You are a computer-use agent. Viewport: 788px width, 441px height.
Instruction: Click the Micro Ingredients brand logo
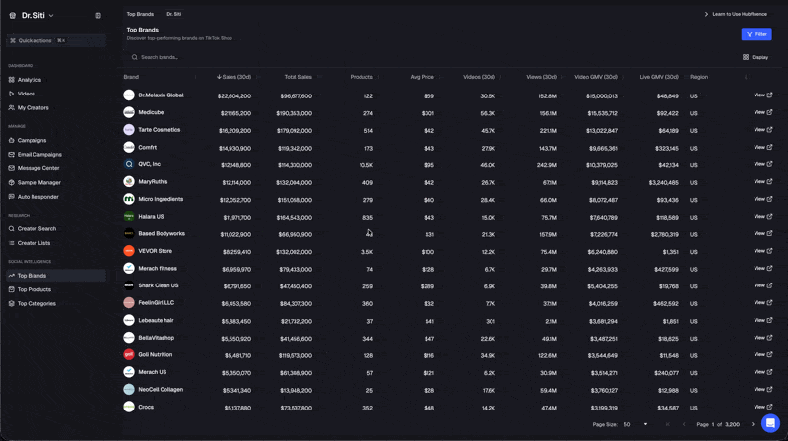129,199
